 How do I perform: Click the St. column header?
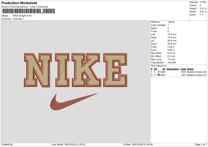coord(164,69)
